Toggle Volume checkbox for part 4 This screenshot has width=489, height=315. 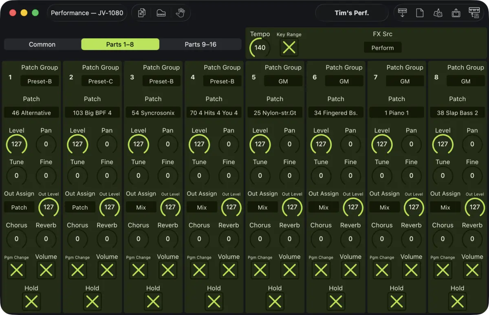click(229, 270)
